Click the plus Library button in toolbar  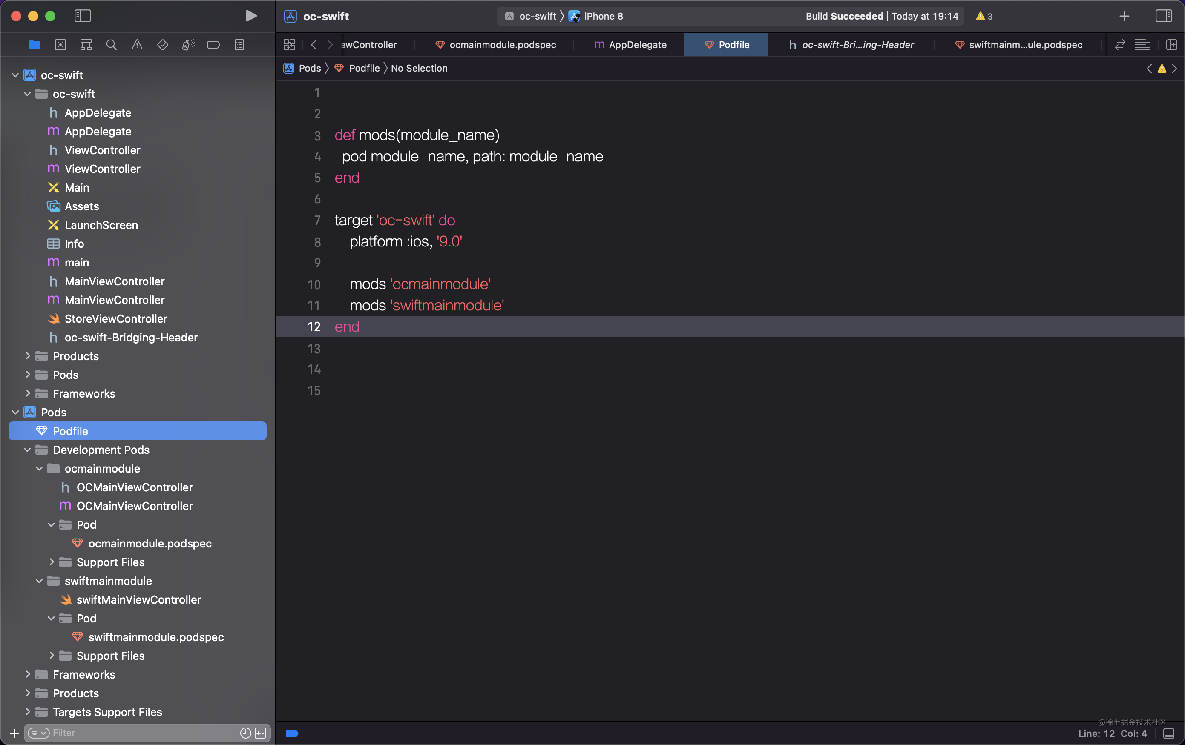pos(1124,16)
